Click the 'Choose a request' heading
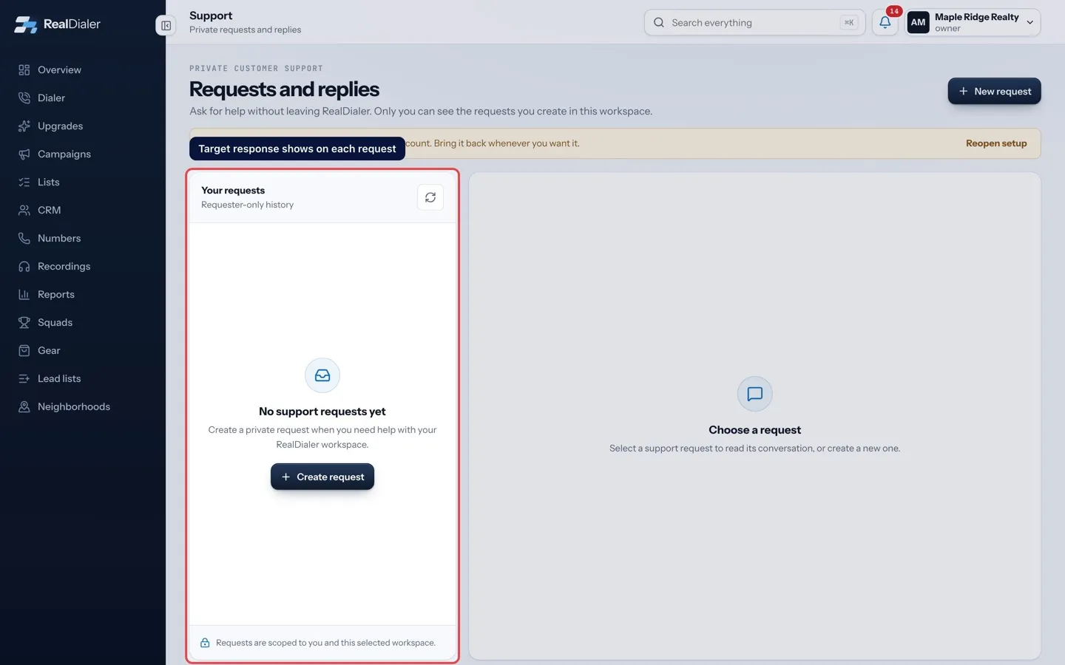 pos(754,430)
